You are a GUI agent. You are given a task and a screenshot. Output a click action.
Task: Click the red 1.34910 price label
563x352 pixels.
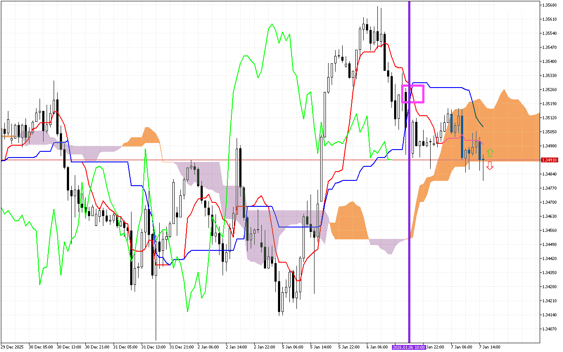[550, 160]
